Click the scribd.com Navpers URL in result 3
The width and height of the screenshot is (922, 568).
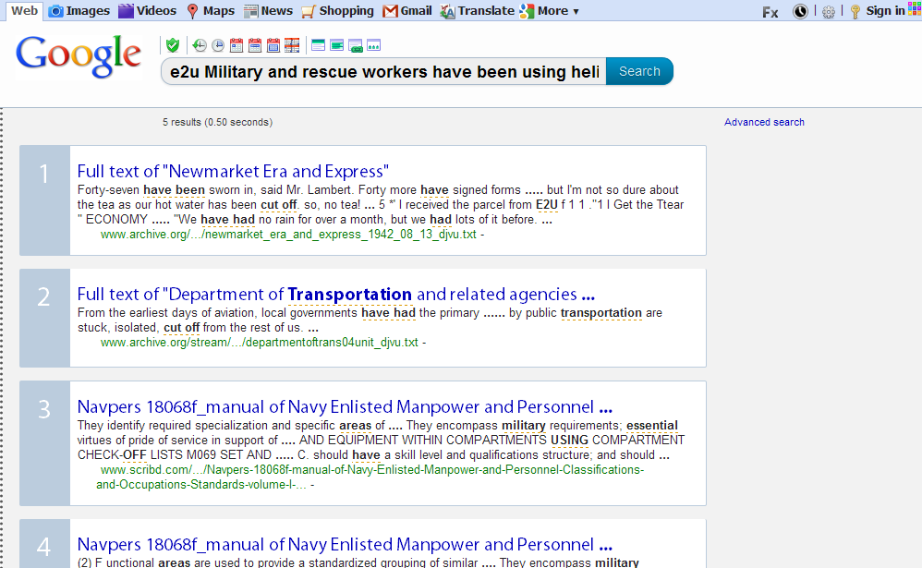370,477
